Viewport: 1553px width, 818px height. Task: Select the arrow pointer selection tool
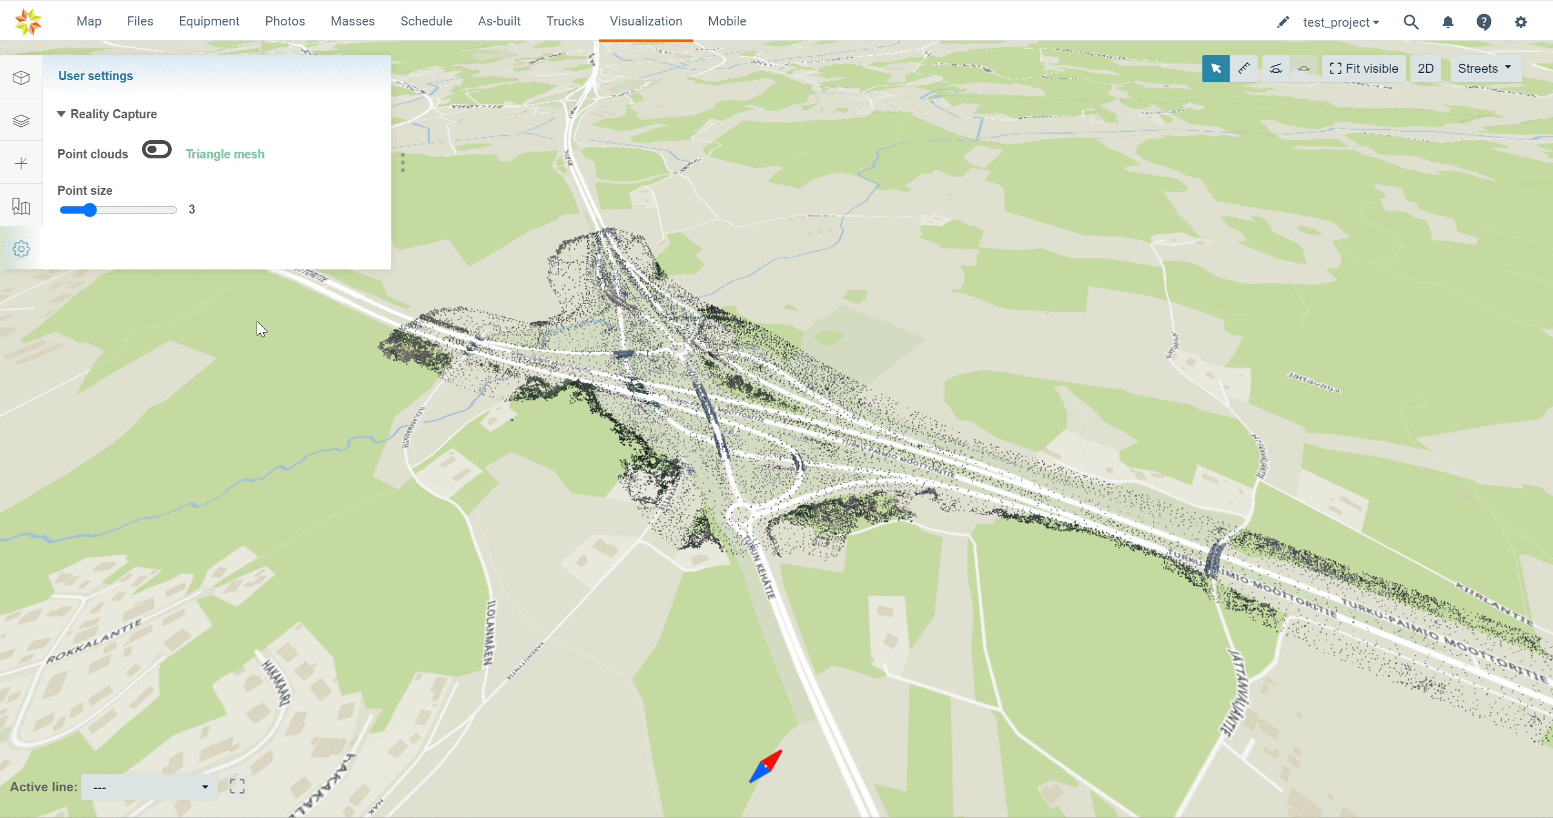1215,69
